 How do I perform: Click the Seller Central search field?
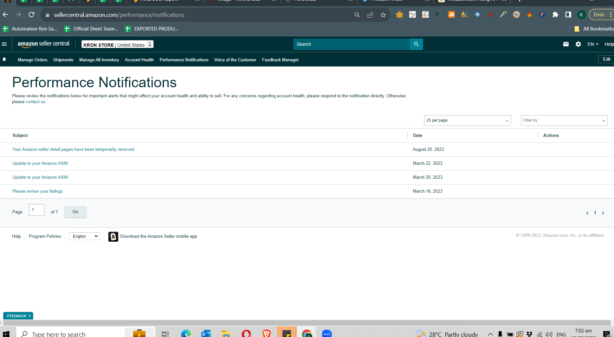(352, 44)
